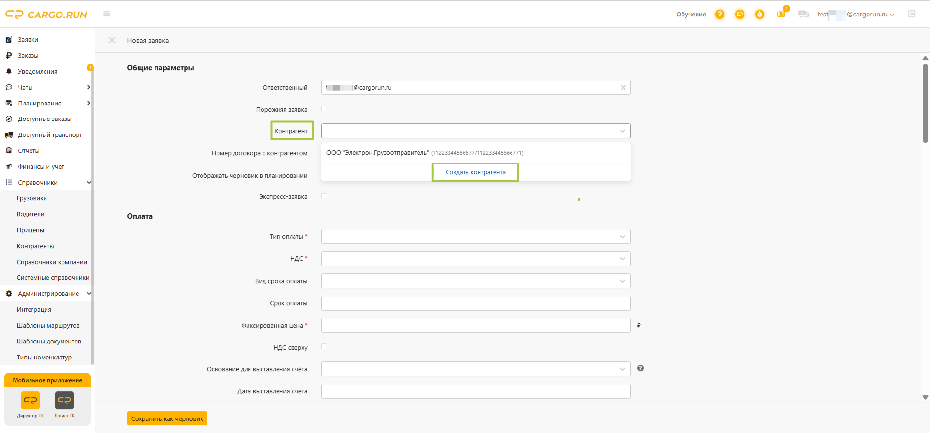This screenshot has width=930, height=433.
Task: Enable the Экспресс-заявка checkbox
Action: 324,196
